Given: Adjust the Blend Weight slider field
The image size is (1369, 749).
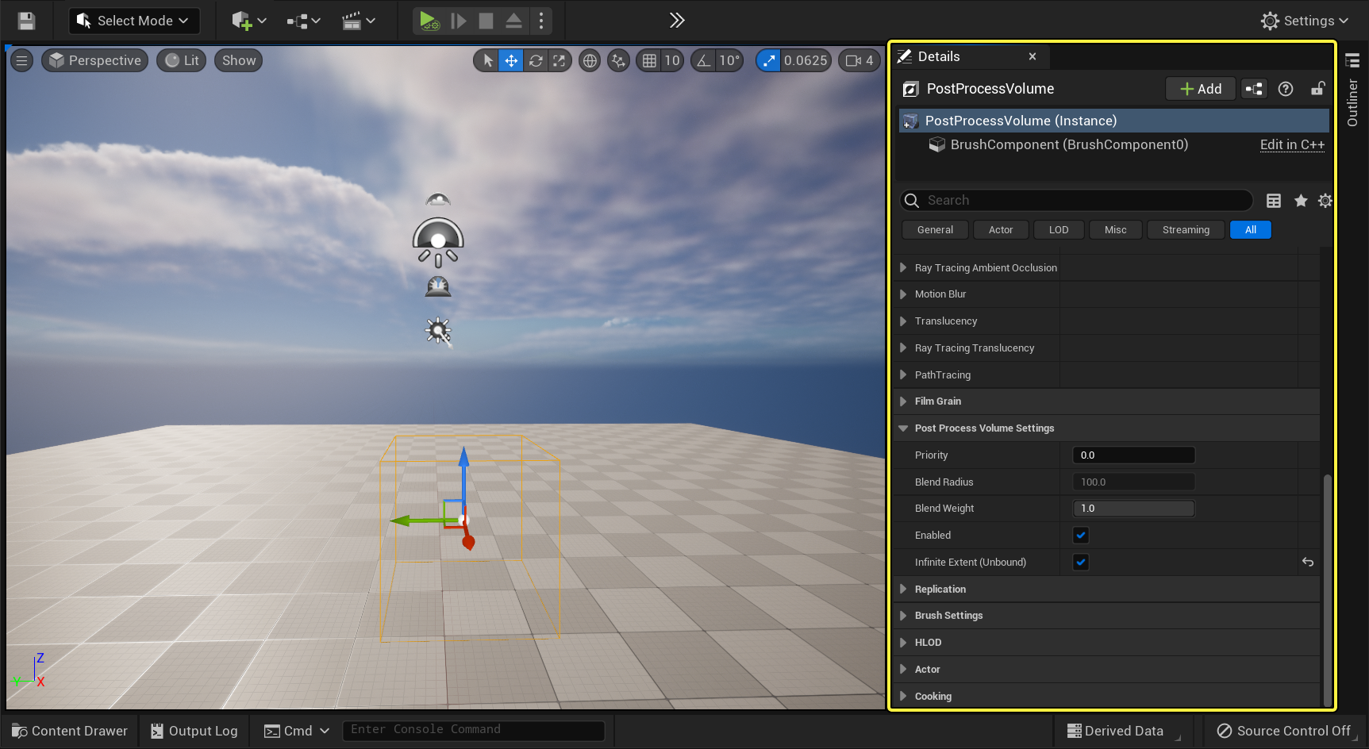Looking at the screenshot, I should point(1133,509).
